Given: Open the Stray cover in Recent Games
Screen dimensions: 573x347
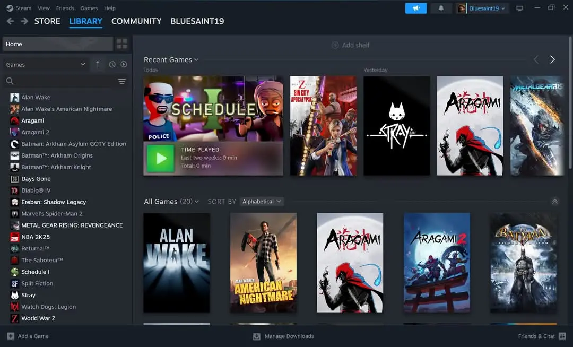Looking at the screenshot, I should pyautogui.click(x=396, y=126).
